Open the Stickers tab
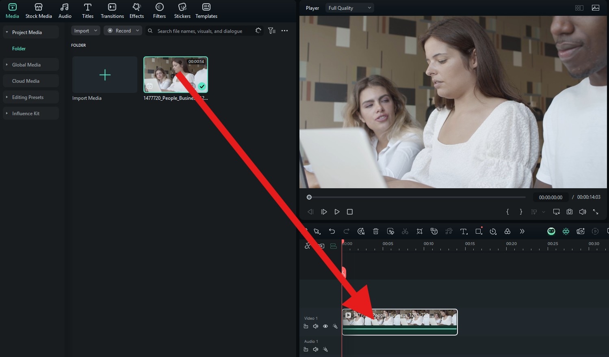Image resolution: width=609 pixels, height=357 pixels. click(182, 11)
